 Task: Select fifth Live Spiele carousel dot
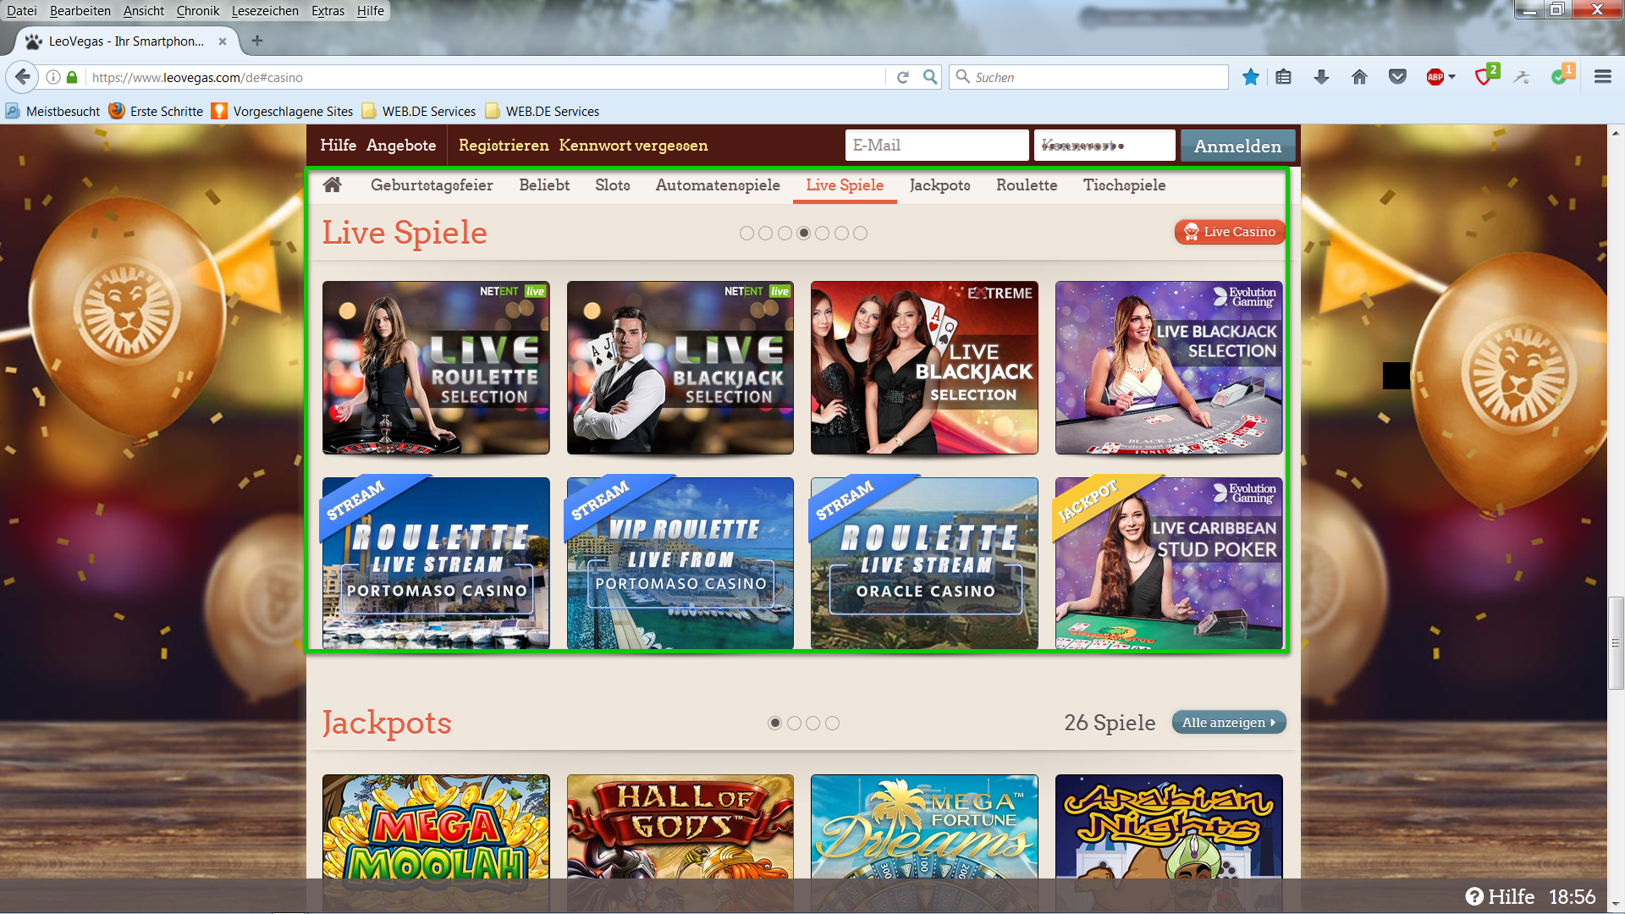[822, 233]
